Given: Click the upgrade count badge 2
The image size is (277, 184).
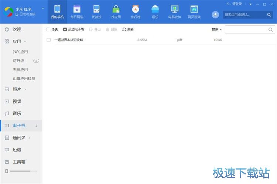Looking at the screenshot, I should [36, 61].
